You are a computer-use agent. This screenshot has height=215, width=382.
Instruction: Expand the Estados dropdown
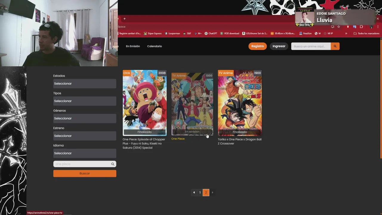click(x=85, y=84)
